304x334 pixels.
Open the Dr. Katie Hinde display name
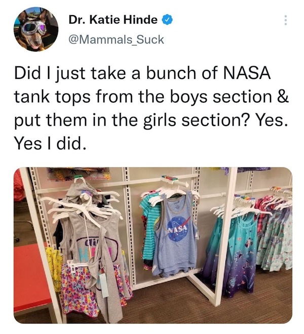coord(113,20)
